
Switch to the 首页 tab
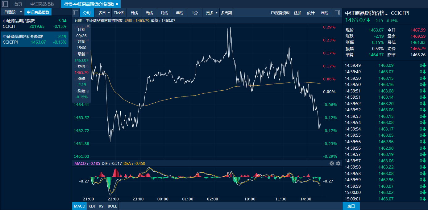pyautogui.click(x=18, y=4)
